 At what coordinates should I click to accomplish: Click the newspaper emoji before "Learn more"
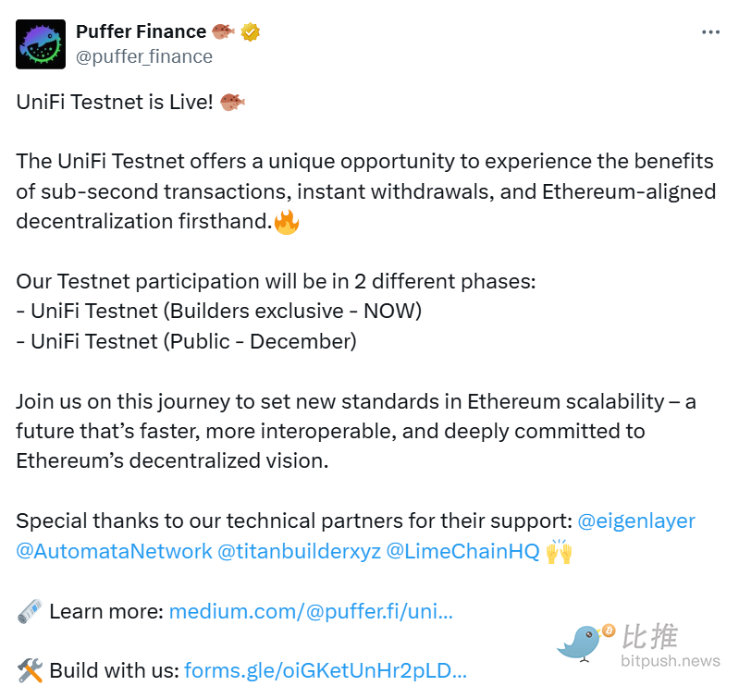(x=30, y=611)
